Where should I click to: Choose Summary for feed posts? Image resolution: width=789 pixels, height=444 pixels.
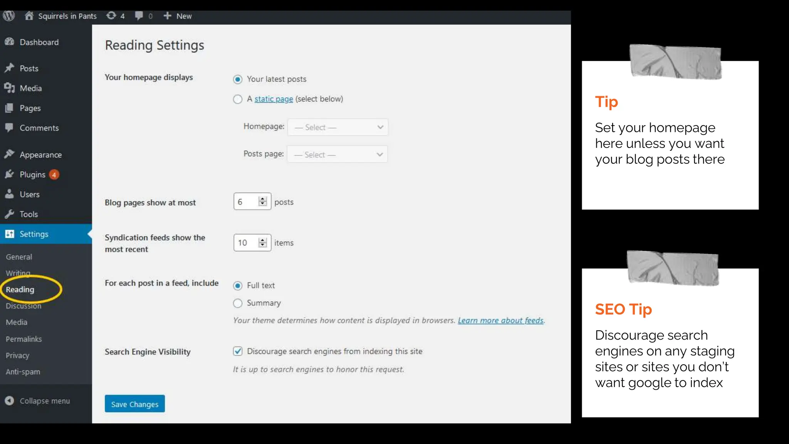(238, 303)
